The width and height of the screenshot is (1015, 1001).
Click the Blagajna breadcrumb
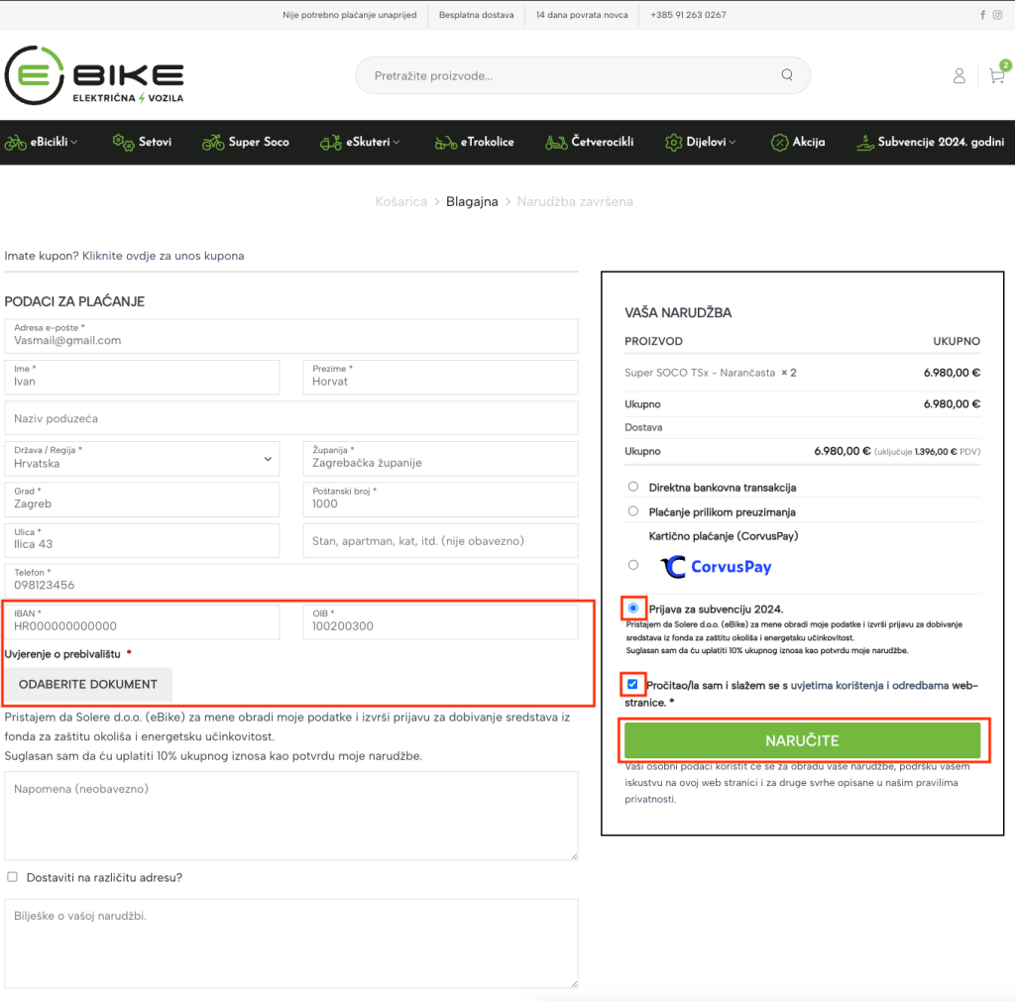click(x=472, y=202)
